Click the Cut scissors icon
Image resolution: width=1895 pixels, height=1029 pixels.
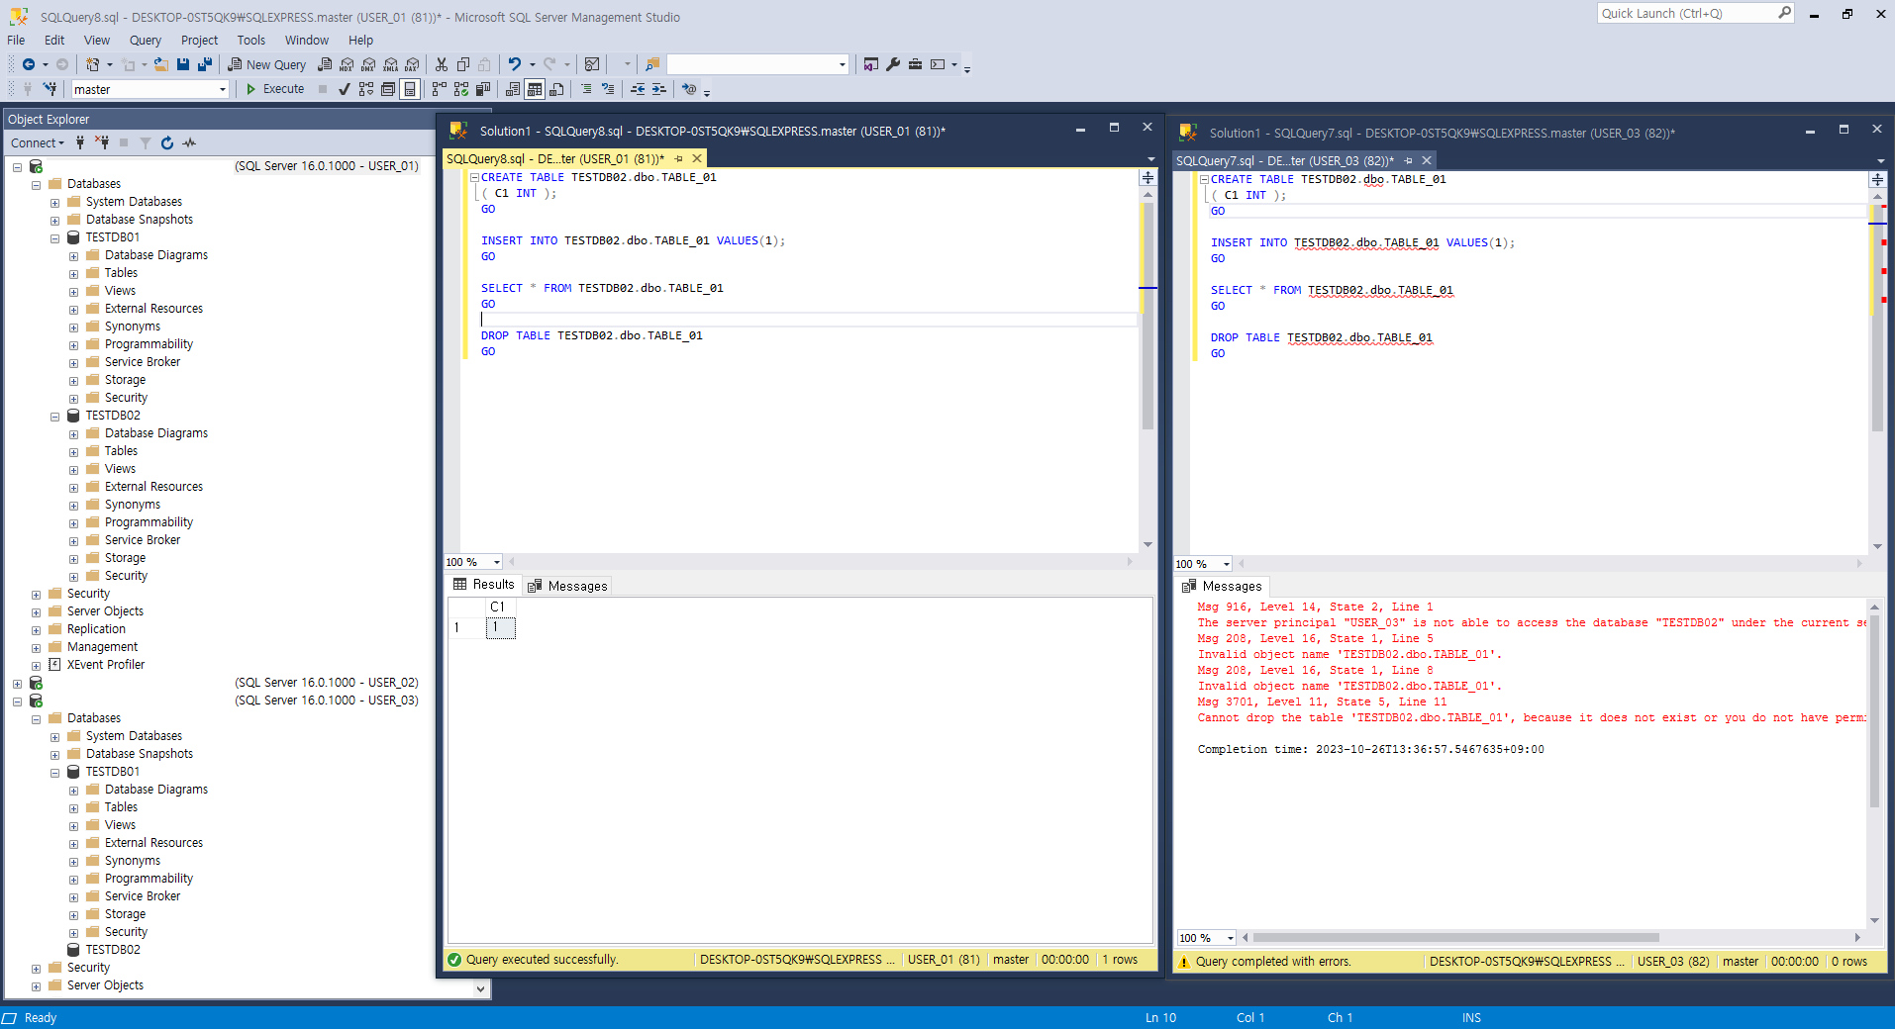442,64
